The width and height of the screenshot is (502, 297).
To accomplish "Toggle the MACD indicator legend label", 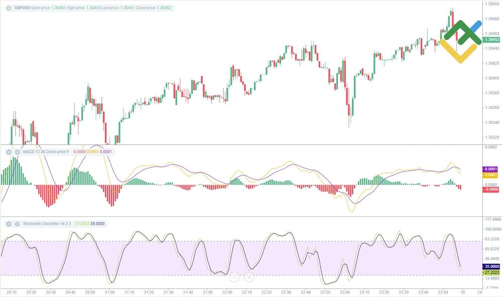I will (x=45, y=151).
